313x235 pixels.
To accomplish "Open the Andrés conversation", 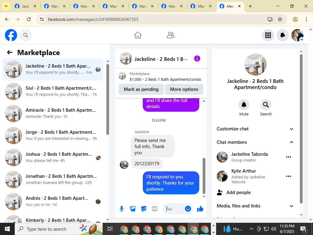I will coord(53,201).
